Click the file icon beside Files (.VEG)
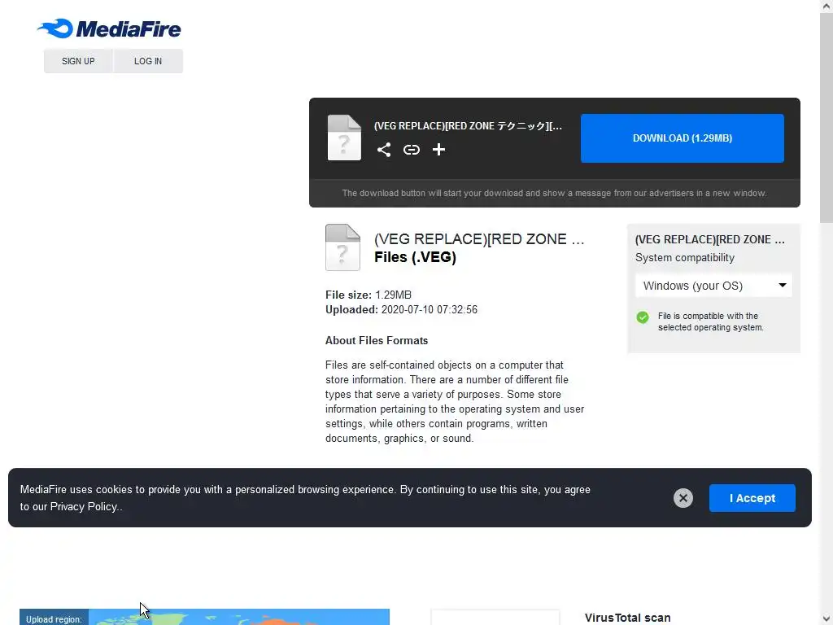Image resolution: width=833 pixels, height=625 pixels. tap(342, 247)
